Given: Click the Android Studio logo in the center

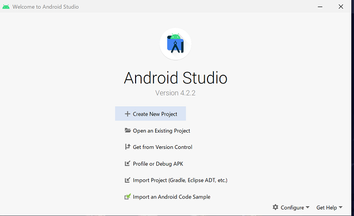Looking at the screenshot, I should [x=175, y=44].
